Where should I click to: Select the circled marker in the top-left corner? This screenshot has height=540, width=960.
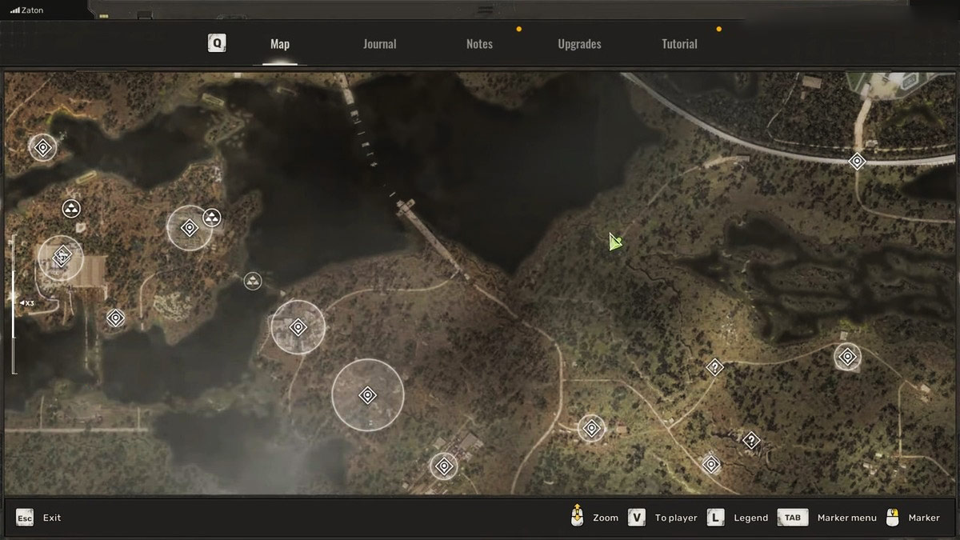pyautogui.click(x=43, y=147)
